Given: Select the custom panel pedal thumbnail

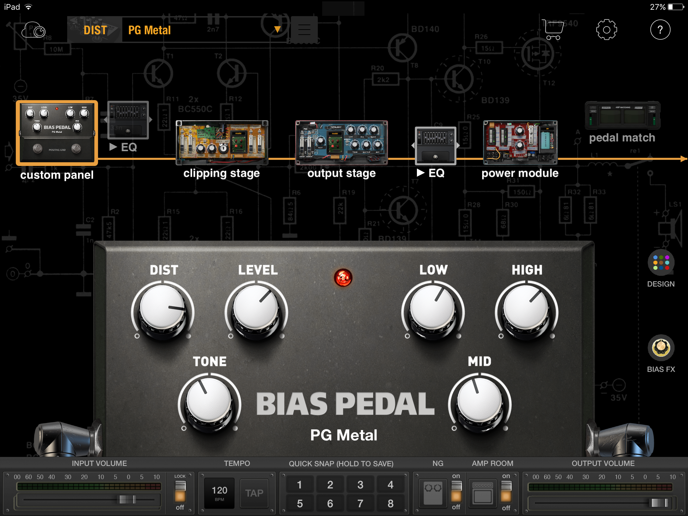Looking at the screenshot, I should pos(57,133).
